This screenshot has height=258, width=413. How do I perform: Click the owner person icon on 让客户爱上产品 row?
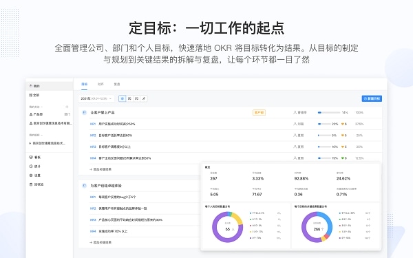295,112
